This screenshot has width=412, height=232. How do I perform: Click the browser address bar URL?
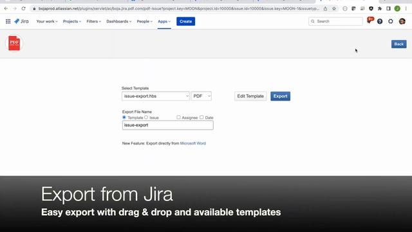pos(179,8)
